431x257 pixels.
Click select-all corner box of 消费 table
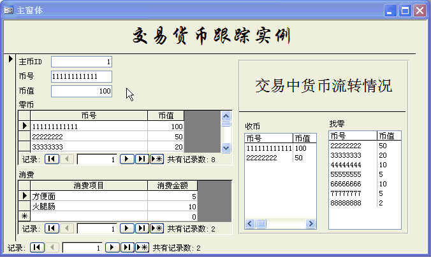pyautogui.click(x=24, y=186)
